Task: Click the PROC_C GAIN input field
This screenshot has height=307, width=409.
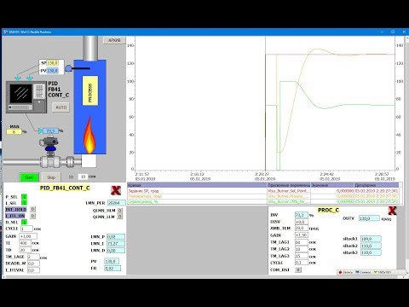Action: [x=302, y=235]
